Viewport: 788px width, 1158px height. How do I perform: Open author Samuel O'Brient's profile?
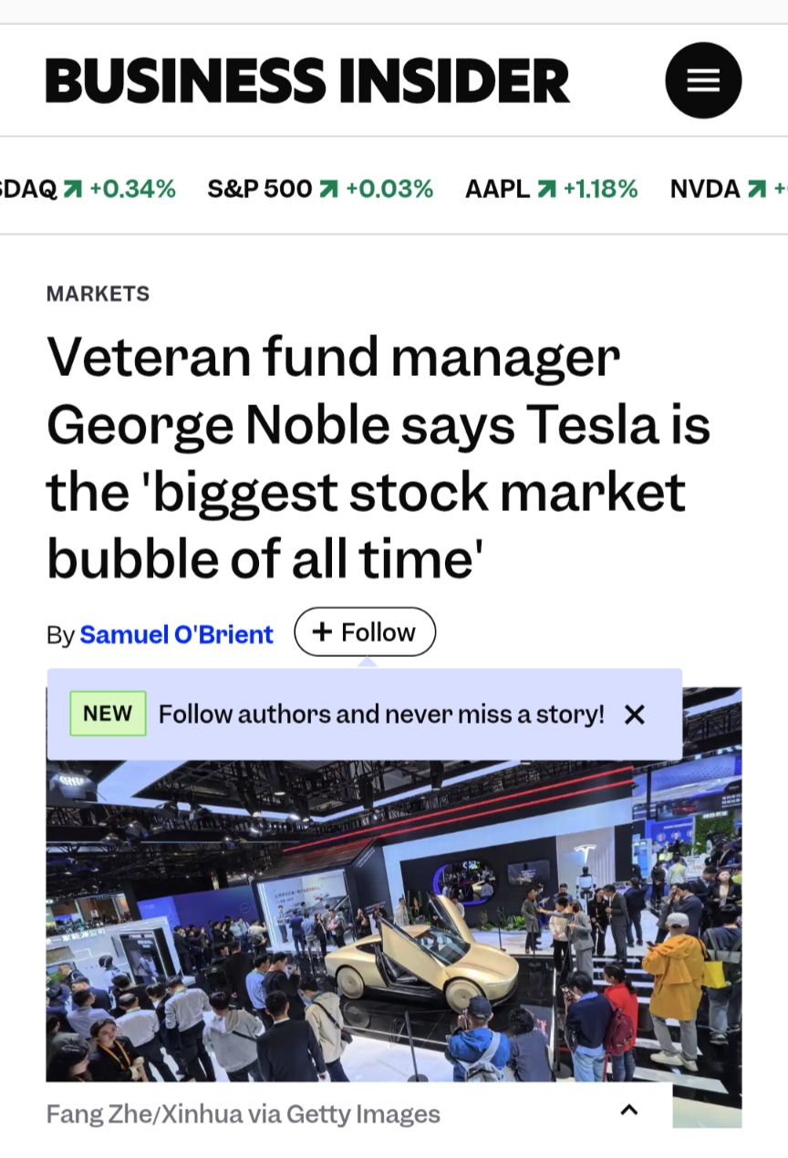pyautogui.click(x=176, y=634)
